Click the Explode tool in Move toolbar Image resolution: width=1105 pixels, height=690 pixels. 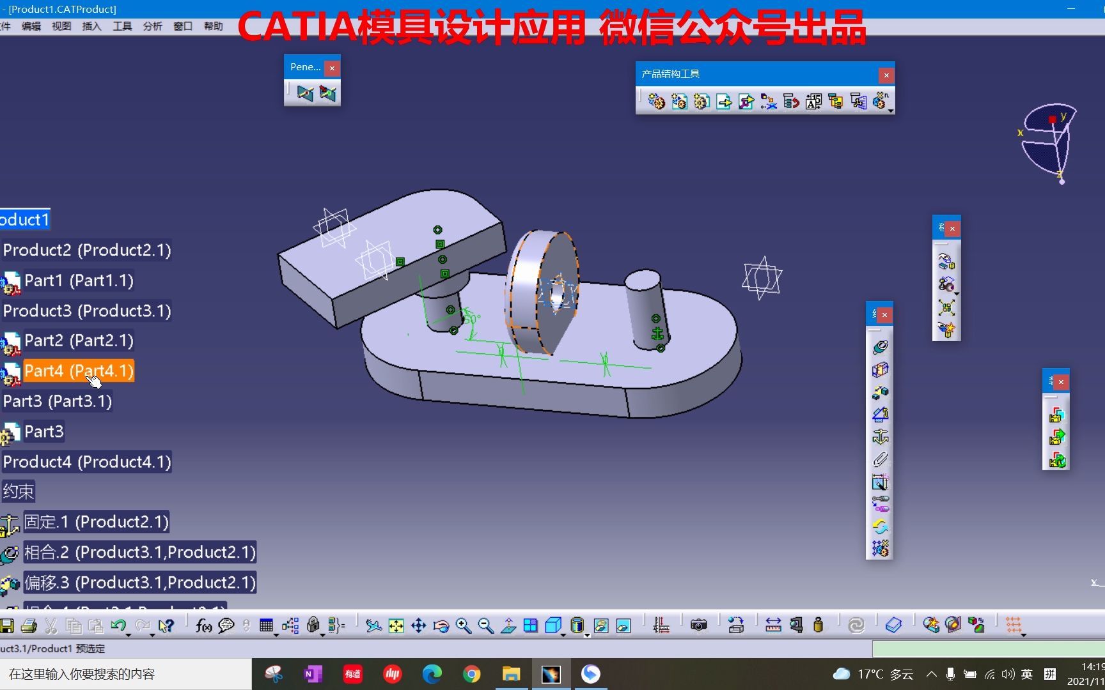pyautogui.click(x=946, y=307)
